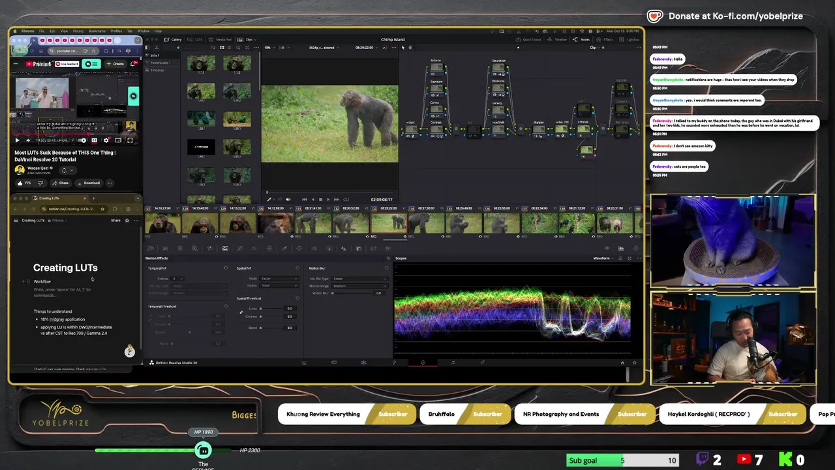The height and width of the screenshot is (470, 835).
Task: Toggle loop playback in Resolve viewer
Action: click(346, 200)
